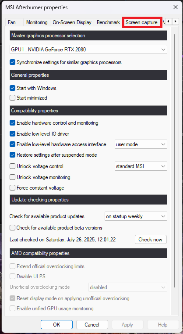Screen dimensions: 183x334
Task: Close the Afterburner properties window
Action: 176,7
